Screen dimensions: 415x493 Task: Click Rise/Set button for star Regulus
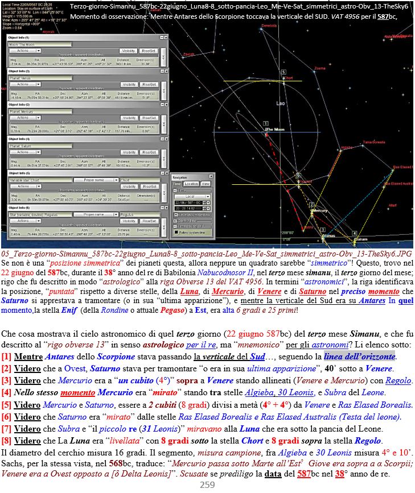coord(149,221)
